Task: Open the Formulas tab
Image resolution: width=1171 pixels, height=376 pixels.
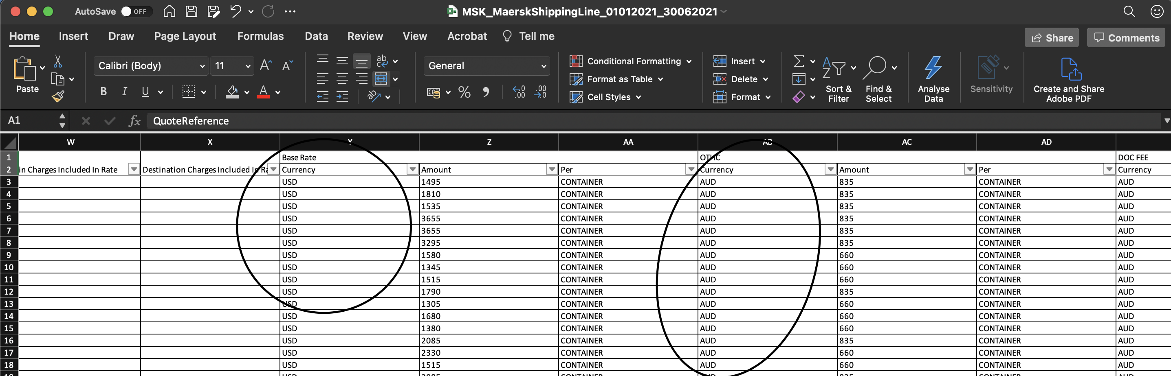Action: tap(260, 36)
